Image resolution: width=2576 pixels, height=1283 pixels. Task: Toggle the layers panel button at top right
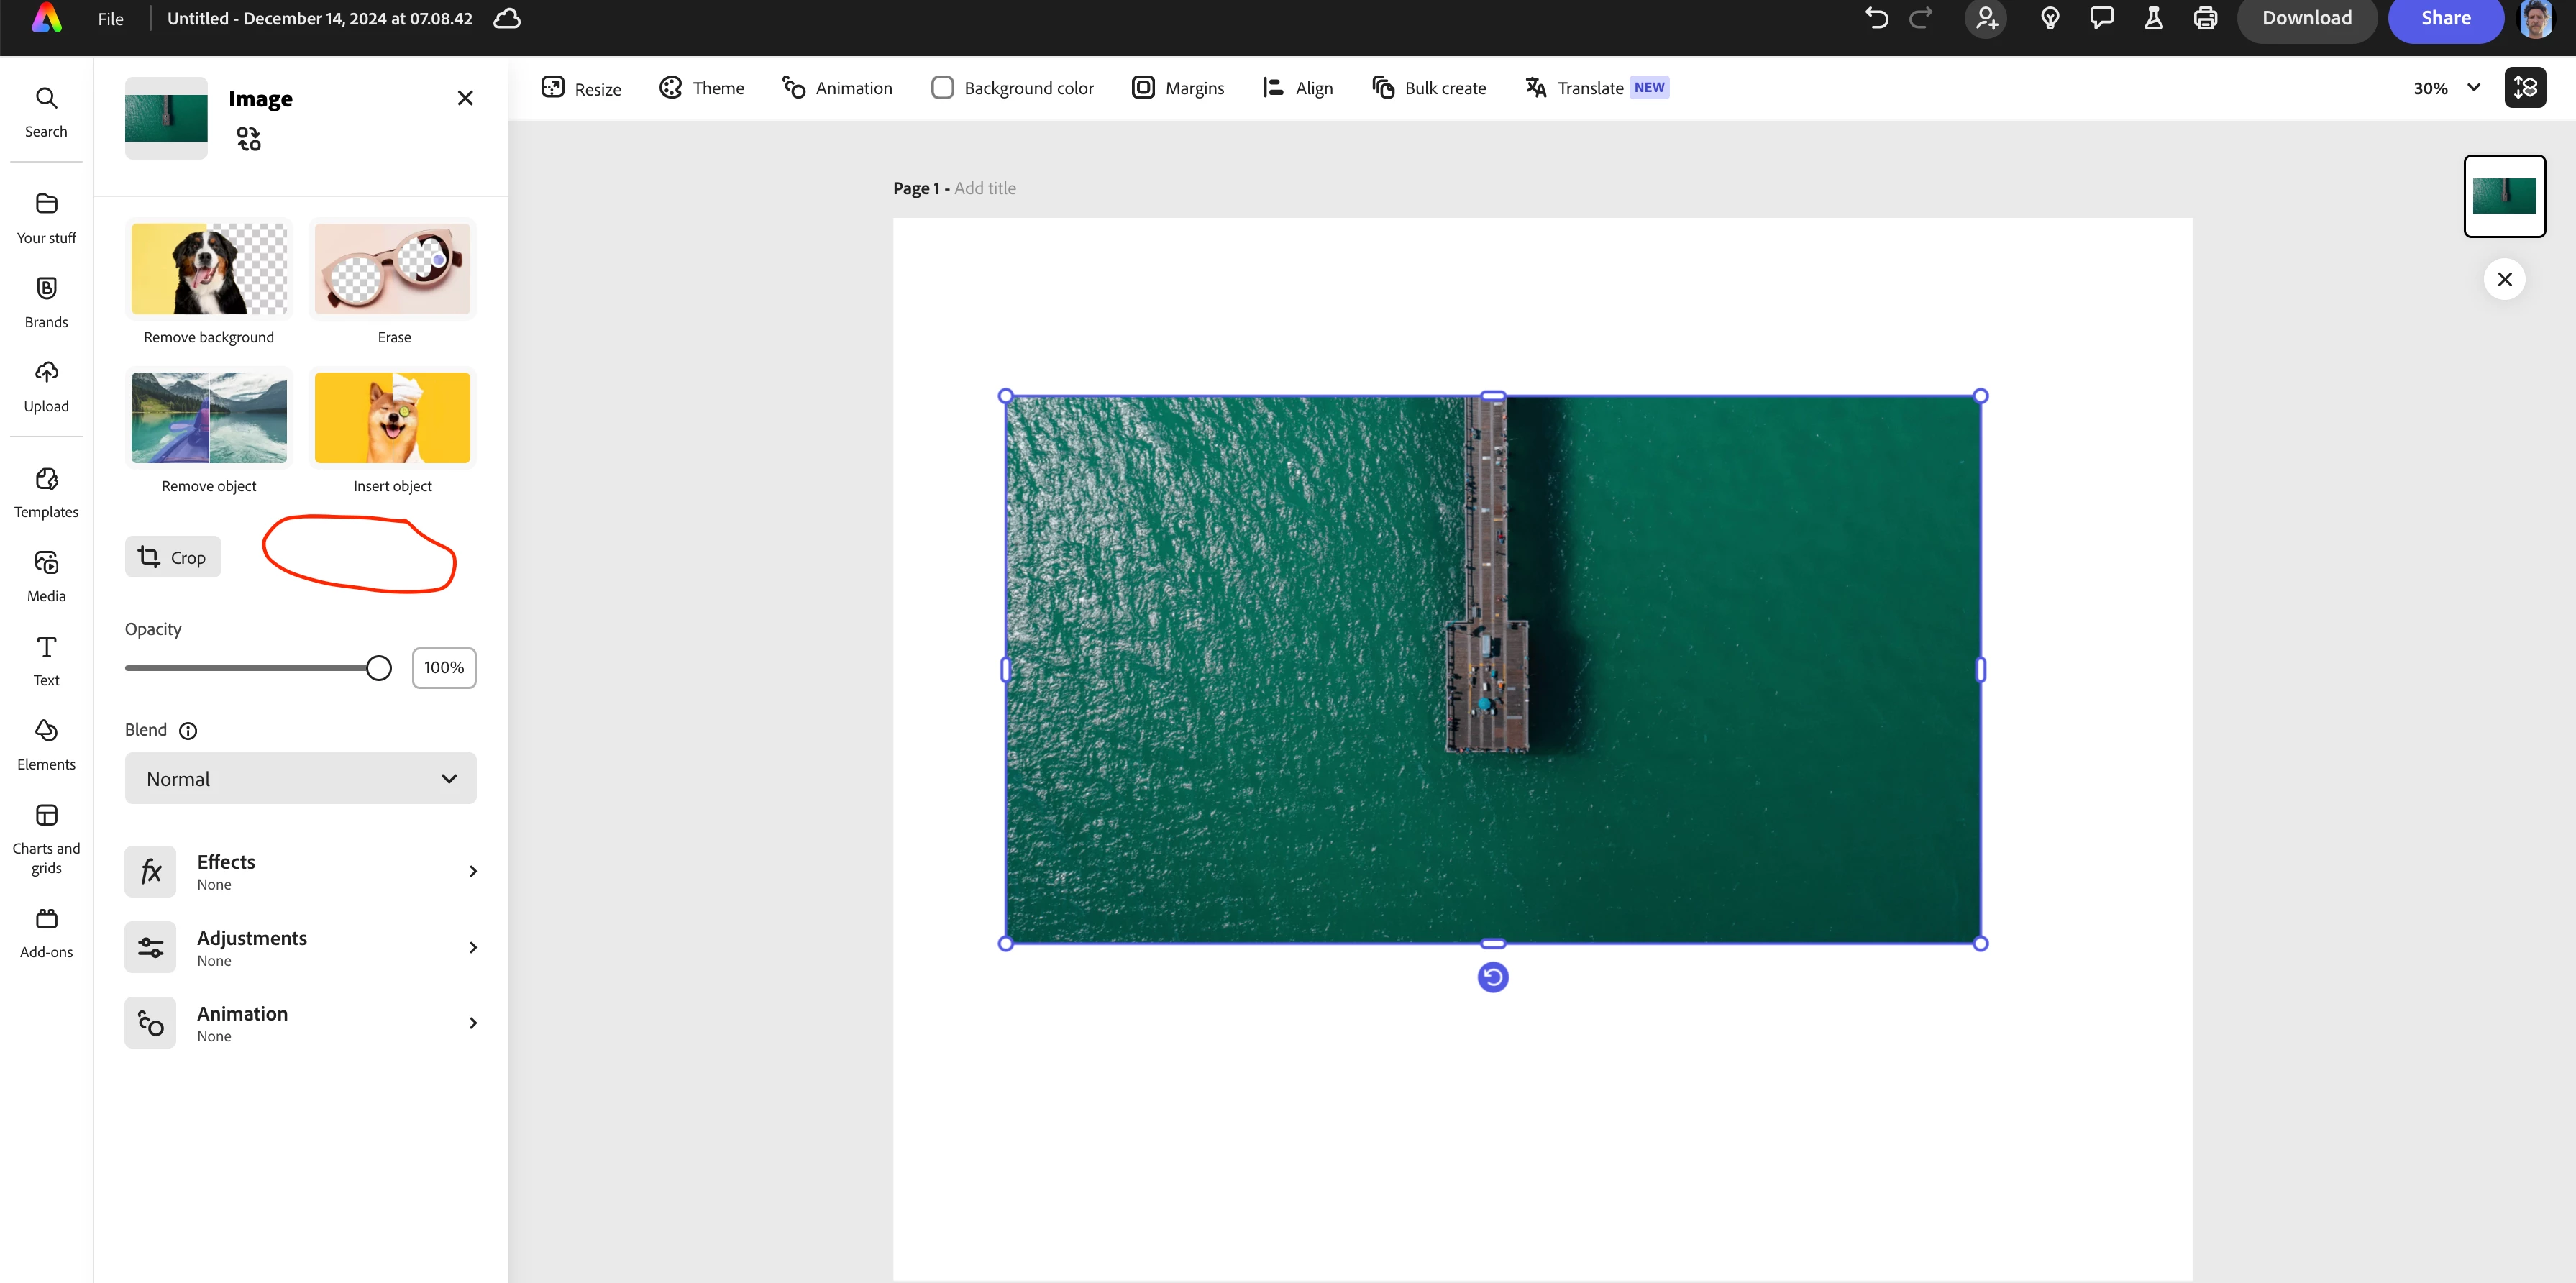click(2524, 88)
